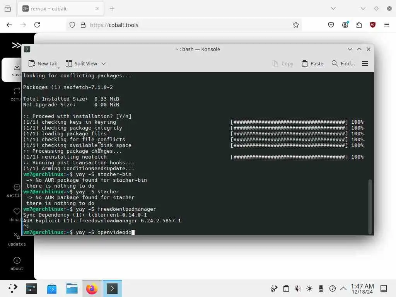
Task: Open the list all tabs dropdown
Action: click(333, 9)
